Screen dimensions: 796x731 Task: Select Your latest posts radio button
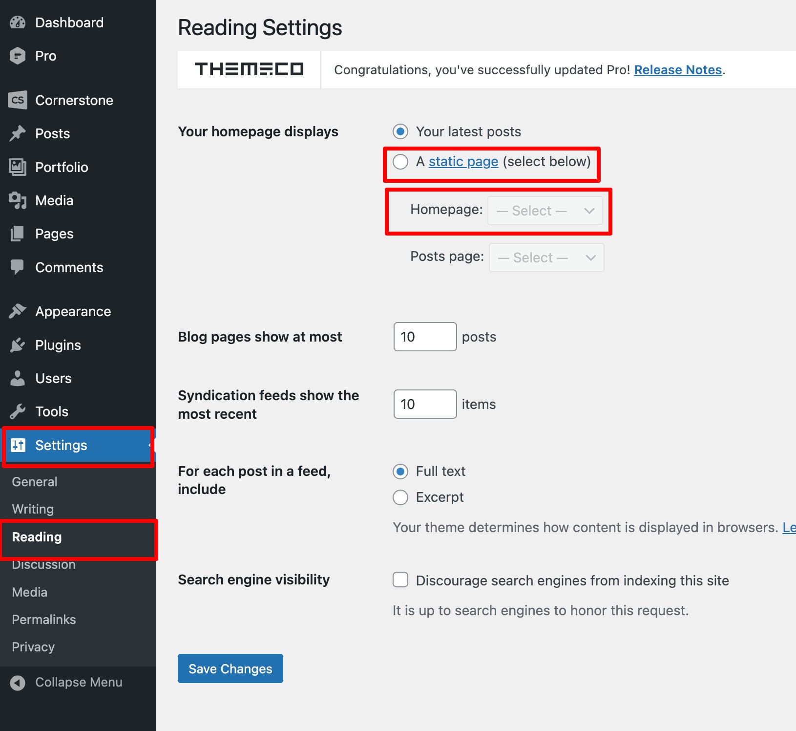coord(400,131)
